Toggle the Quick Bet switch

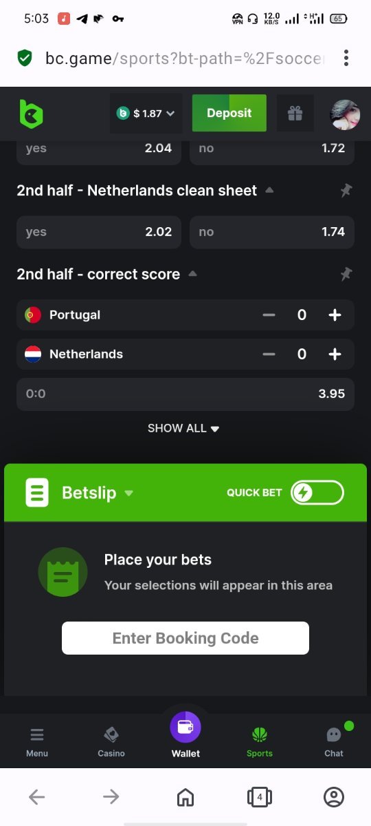[317, 493]
